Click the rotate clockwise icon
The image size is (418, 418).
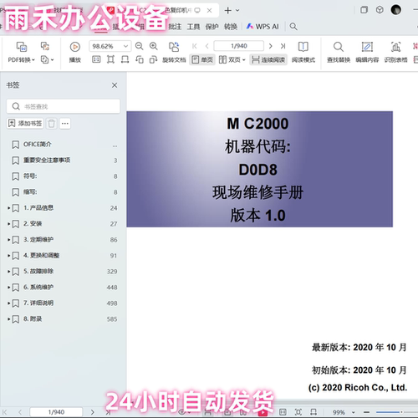[x=153, y=59]
